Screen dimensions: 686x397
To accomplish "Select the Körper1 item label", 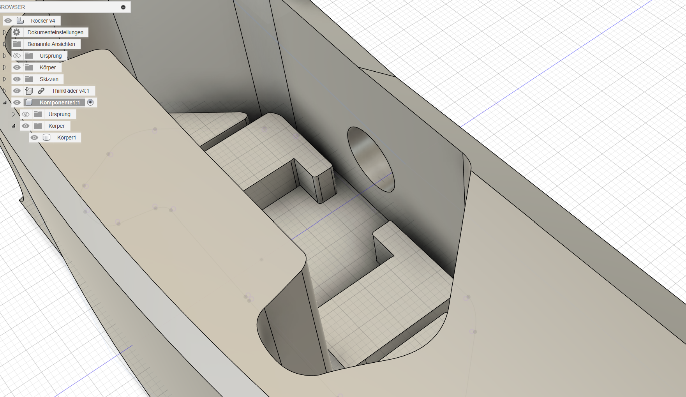I will tap(67, 138).
